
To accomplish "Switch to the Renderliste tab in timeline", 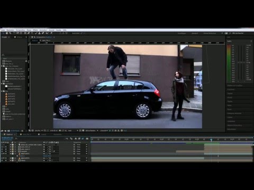I will coord(58,135).
